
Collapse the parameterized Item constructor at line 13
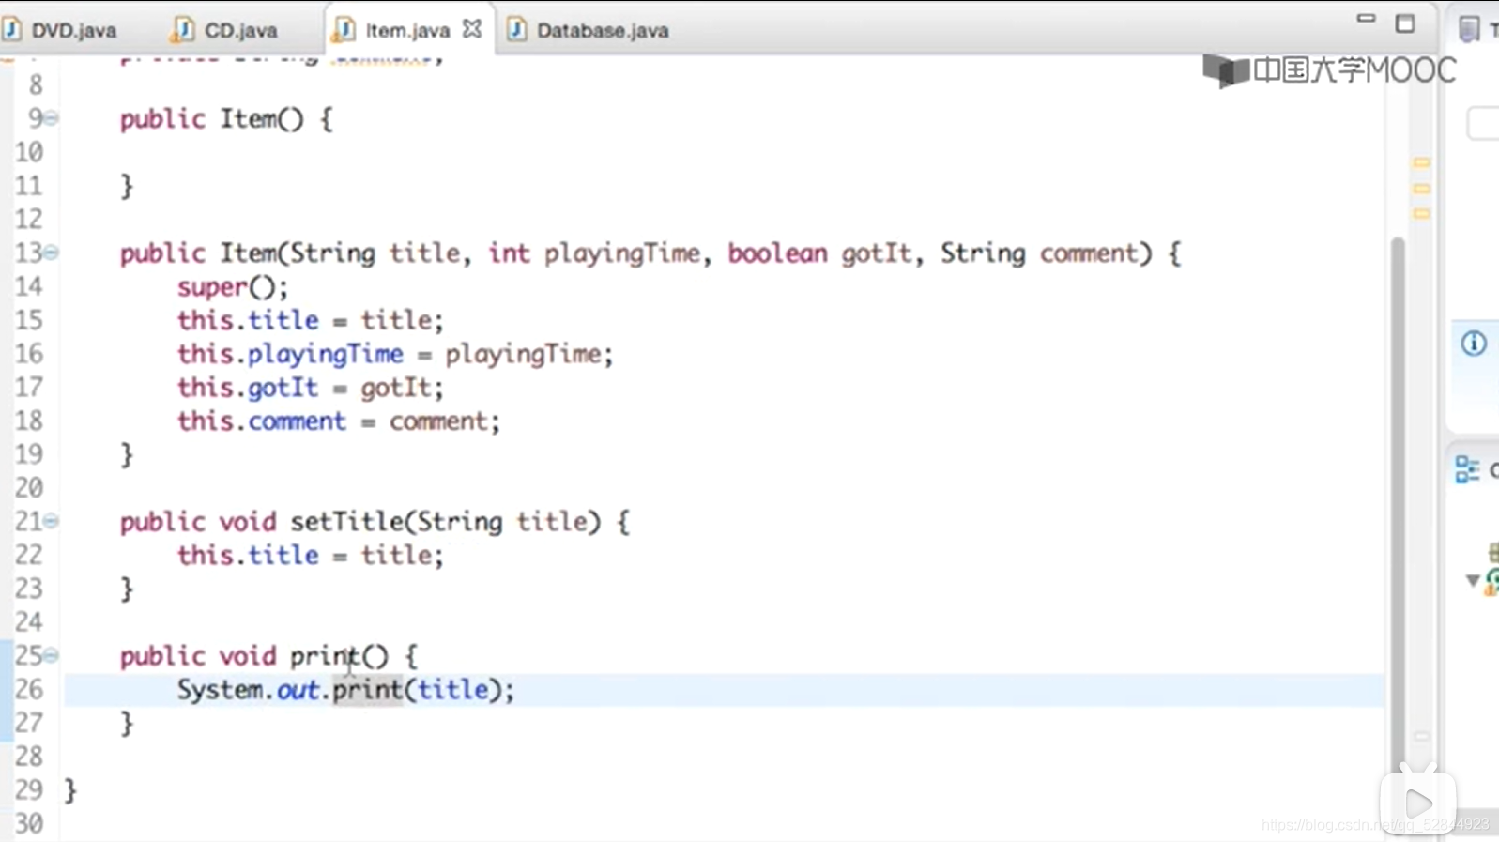tap(52, 253)
